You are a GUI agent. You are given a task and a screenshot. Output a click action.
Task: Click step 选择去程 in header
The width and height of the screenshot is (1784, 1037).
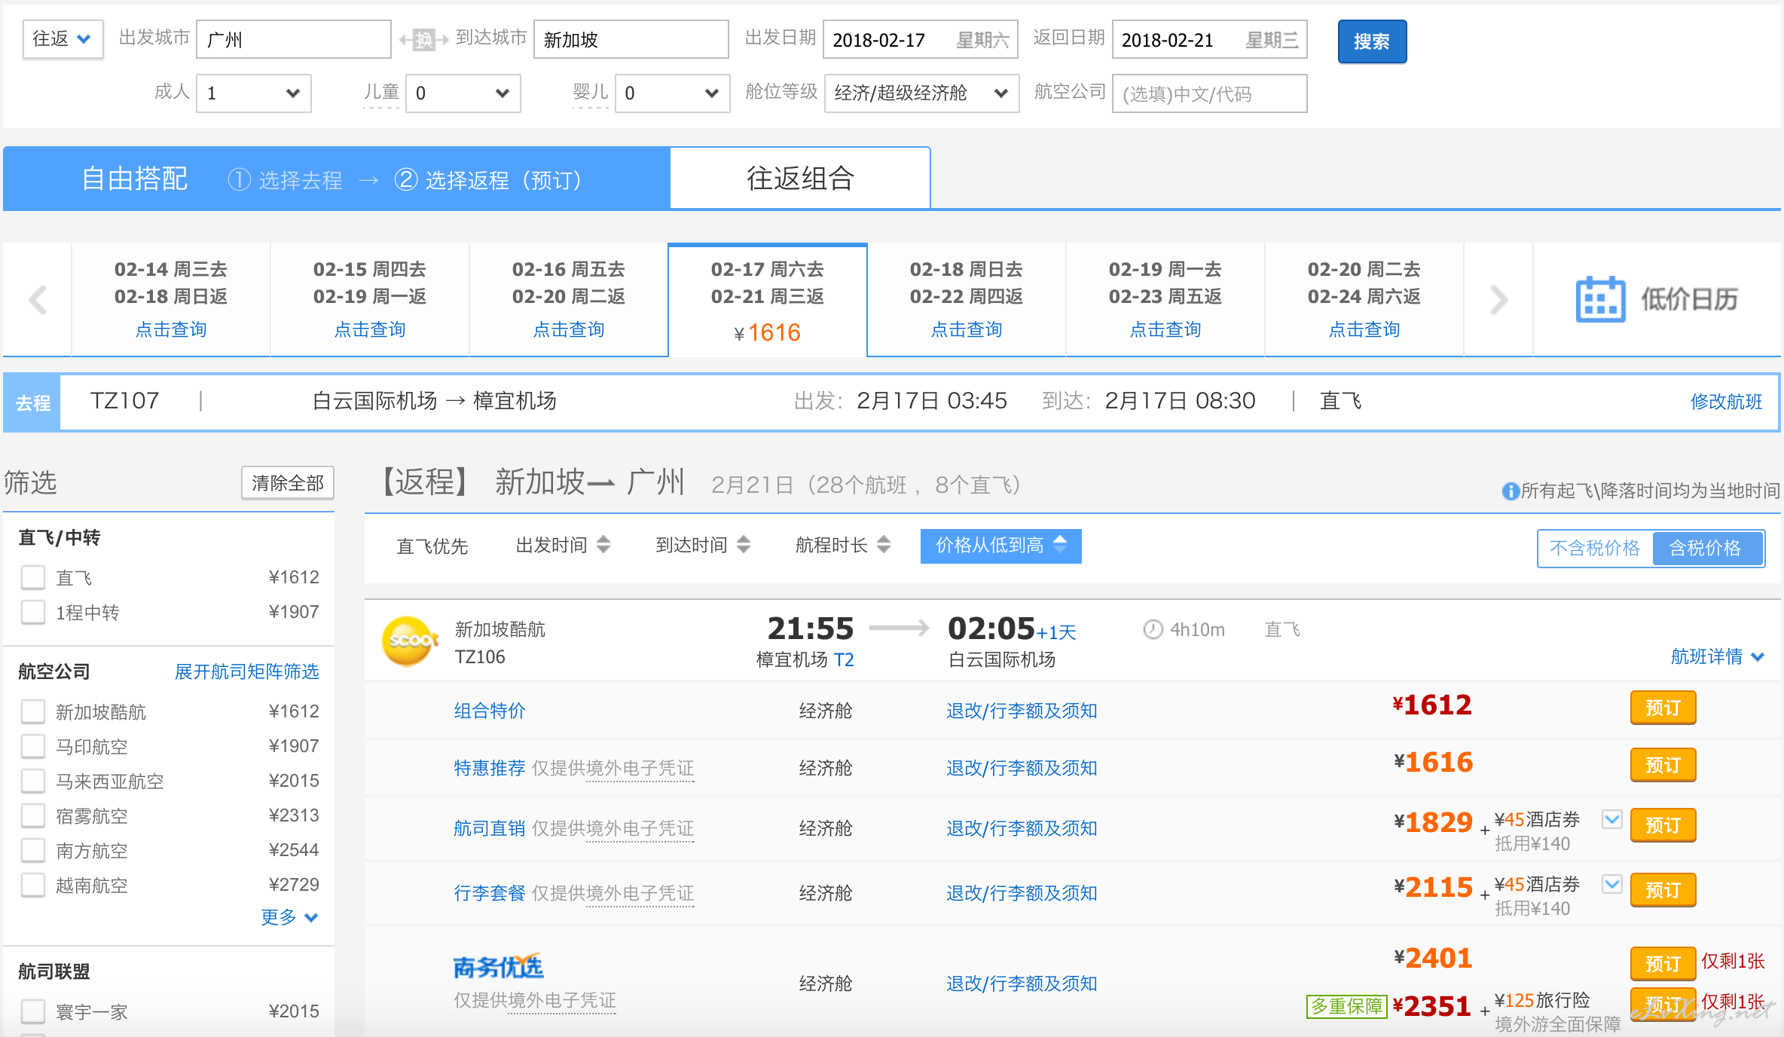coord(285,180)
